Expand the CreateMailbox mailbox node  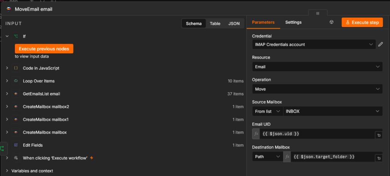(7, 133)
